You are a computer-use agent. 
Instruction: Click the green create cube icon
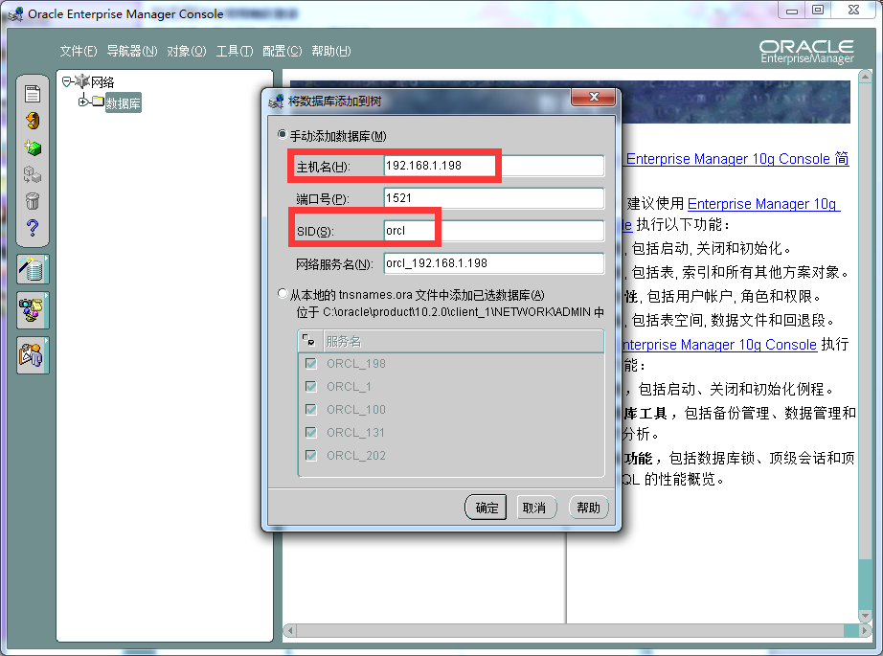[x=33, y=147]
